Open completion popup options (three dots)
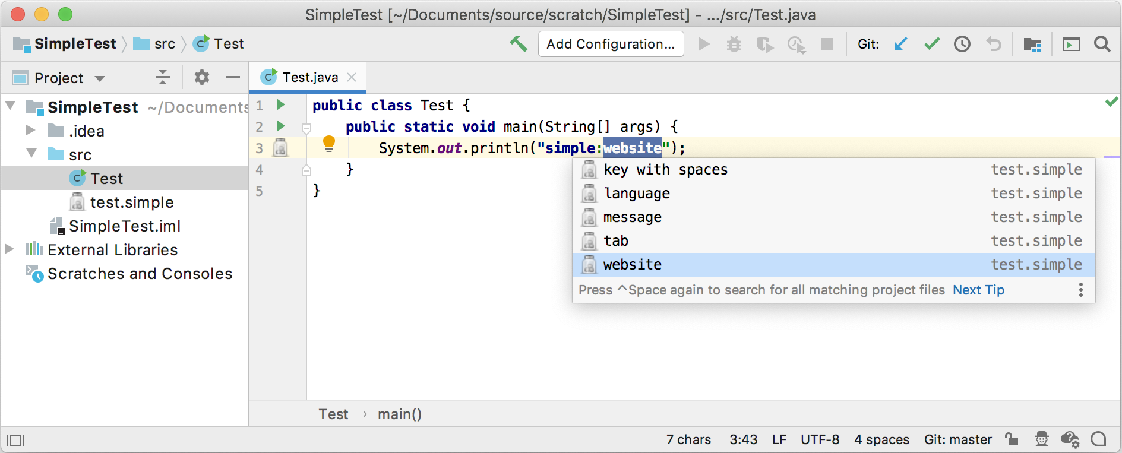1122x453 pixels. click(1080, 290)
